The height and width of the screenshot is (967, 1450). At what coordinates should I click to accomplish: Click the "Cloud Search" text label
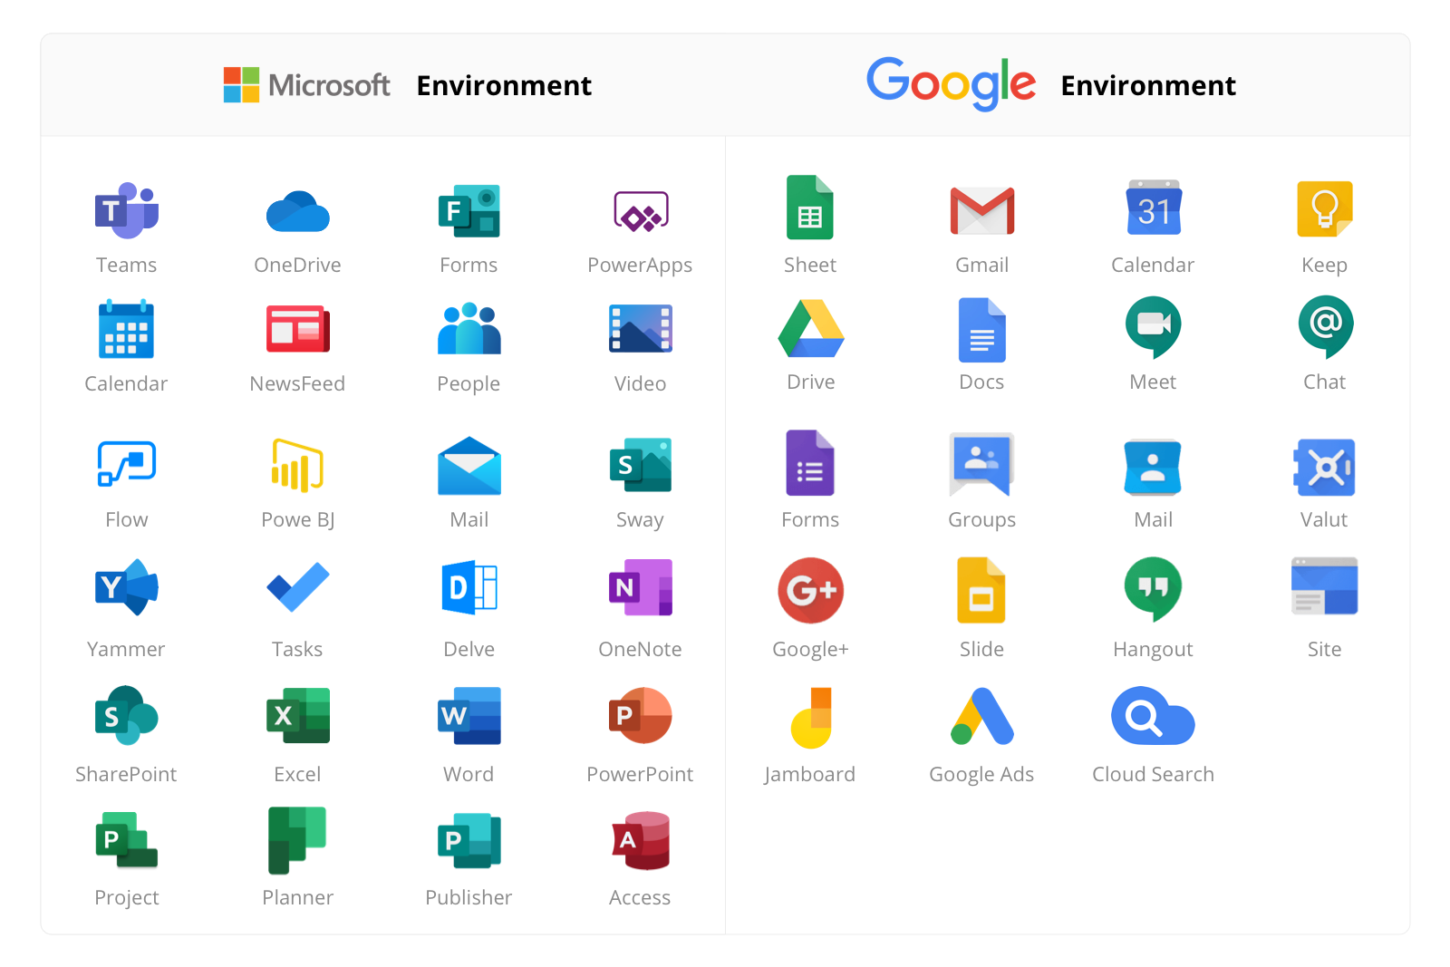pos(1153,774)
